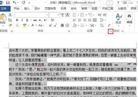
Task: Click the Multilevel list icon
Action: 90,15
